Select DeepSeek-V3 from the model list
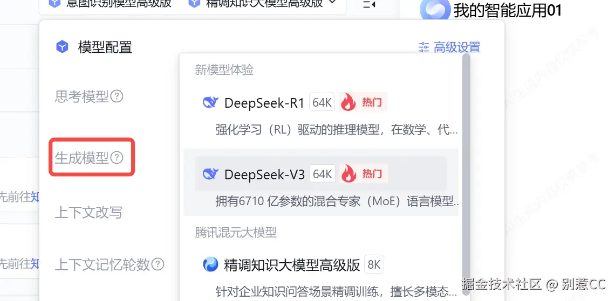The image size is (615, 301). (321, 183)
